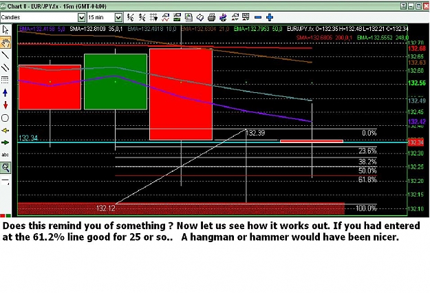The image size is (430, 293).
Task: Activate the magnifier zoom tool
Action: click(x=6, y=167)
